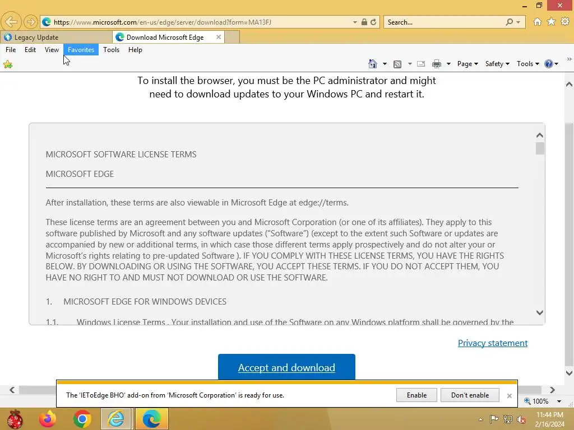Click Enable for IEToEdge BHO add-on
The width and height of the screenshot is (574, 430).
coord(416,395)
